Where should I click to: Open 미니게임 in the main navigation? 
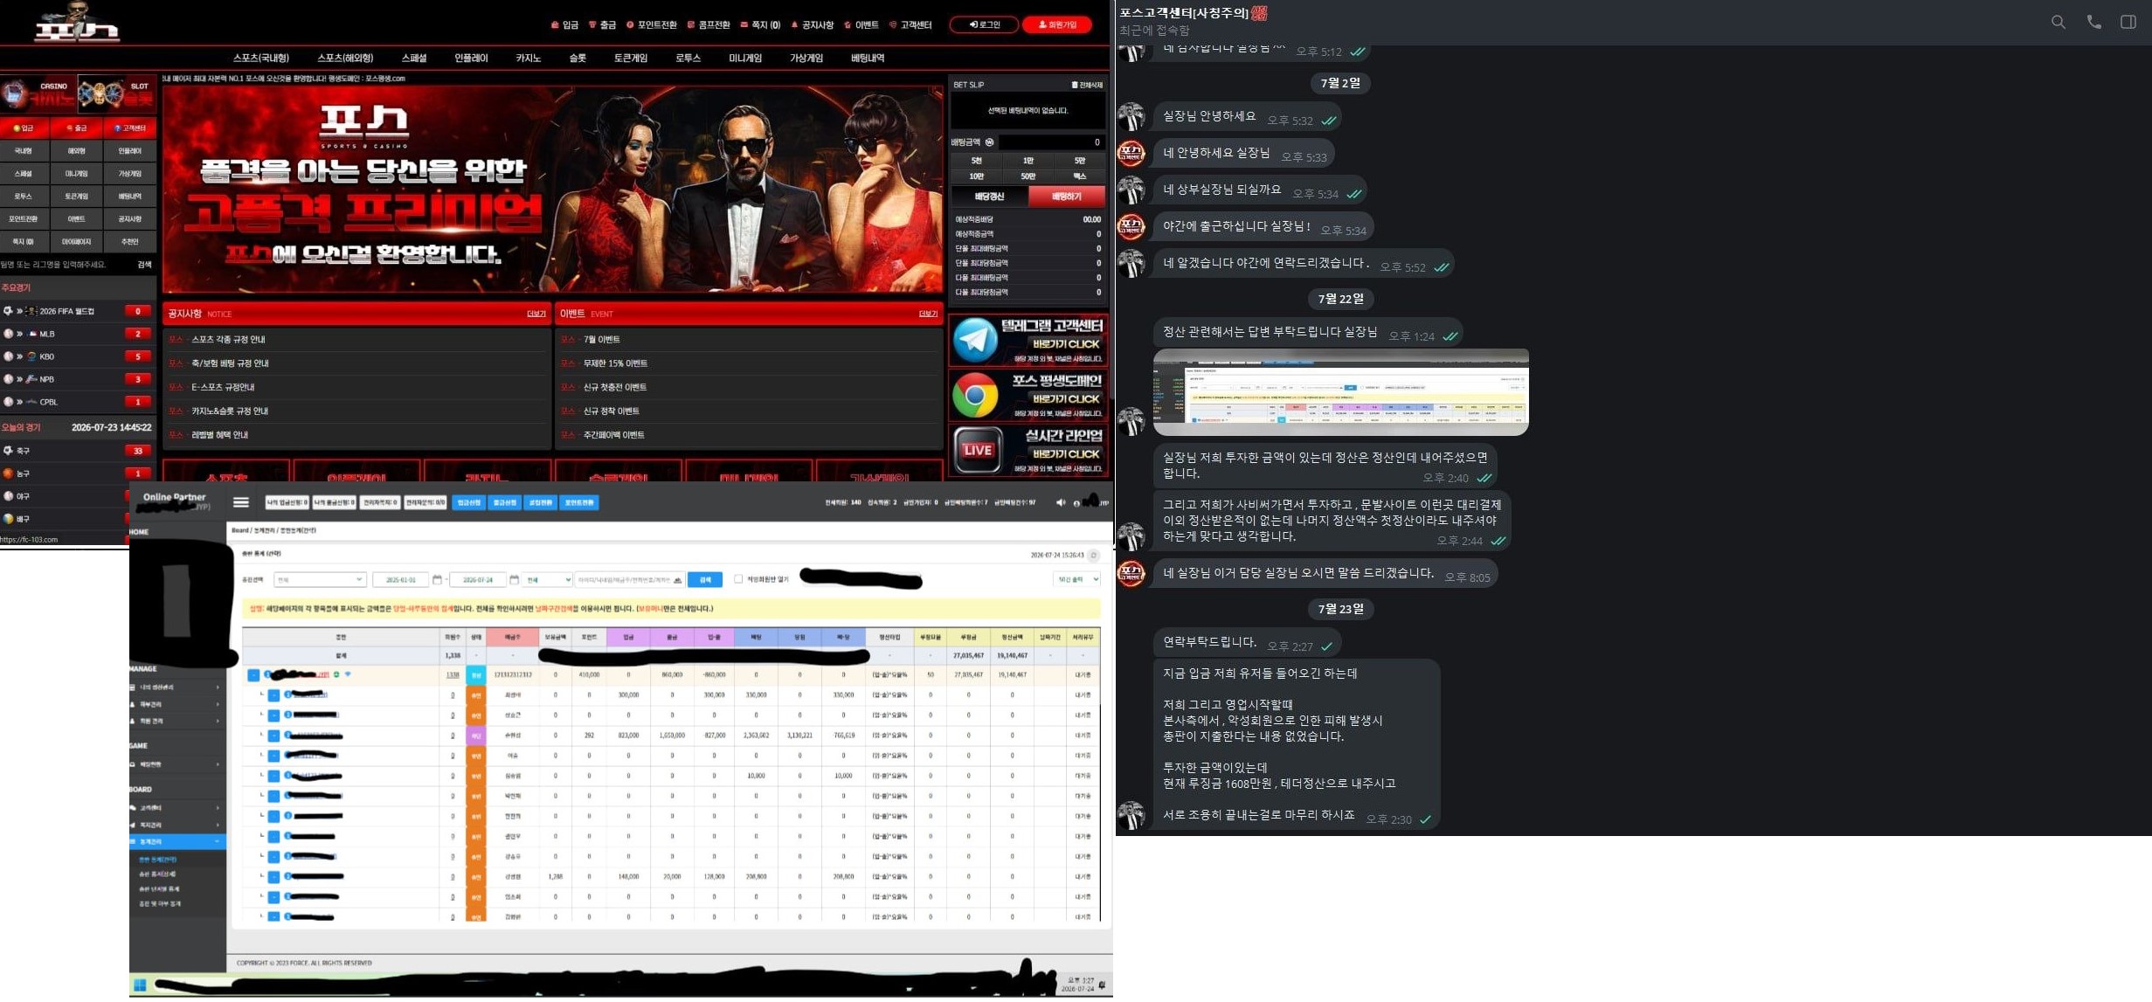pos(745,59)
